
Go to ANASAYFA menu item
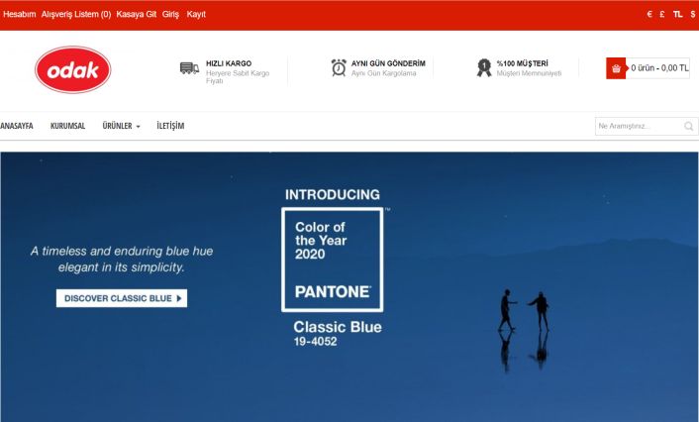click(16, 126)
